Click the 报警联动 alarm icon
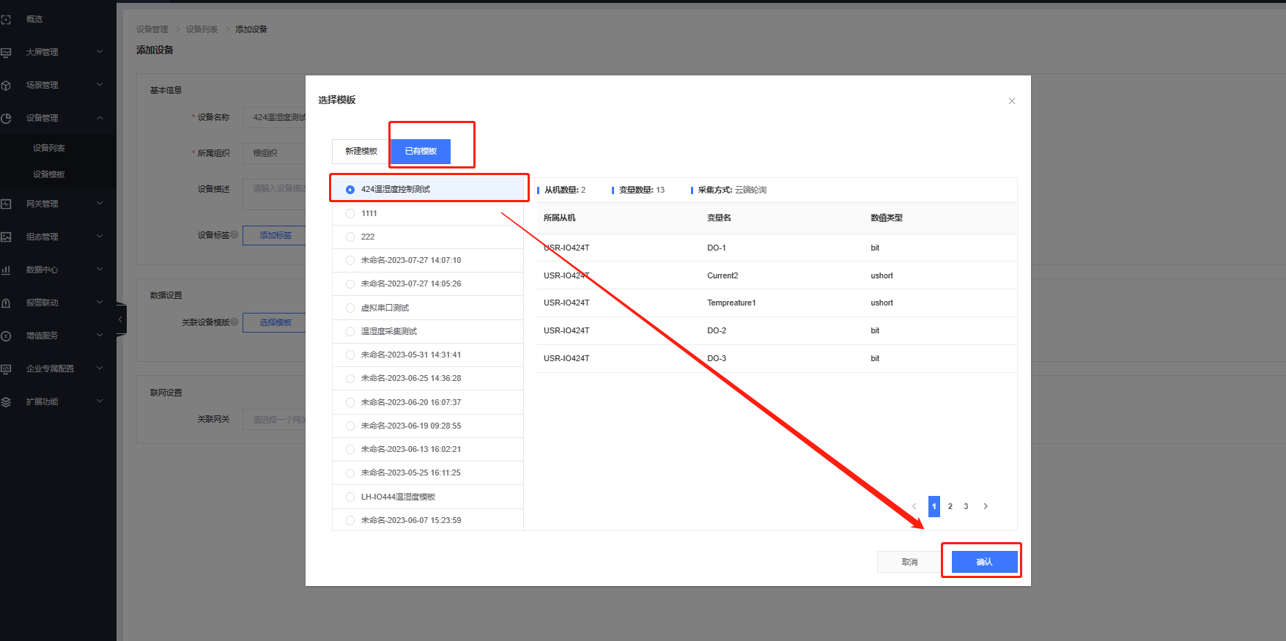 pos(6,303)
